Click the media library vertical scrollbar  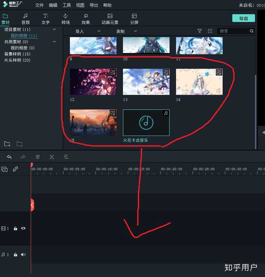pyautogui.click(x=255, y=112)
